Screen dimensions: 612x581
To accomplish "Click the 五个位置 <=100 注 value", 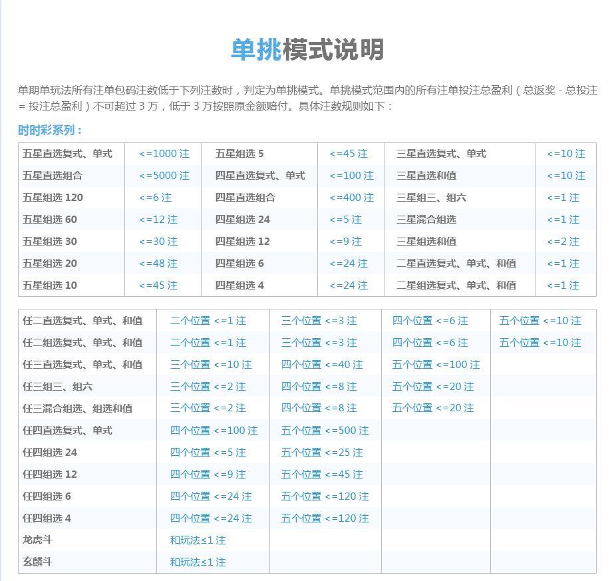I will [436, 365].
